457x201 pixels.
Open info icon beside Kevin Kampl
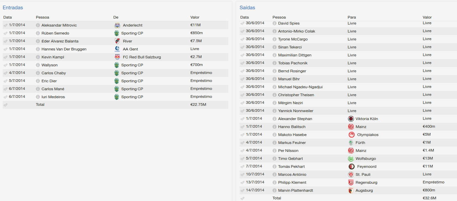point(38,57)
